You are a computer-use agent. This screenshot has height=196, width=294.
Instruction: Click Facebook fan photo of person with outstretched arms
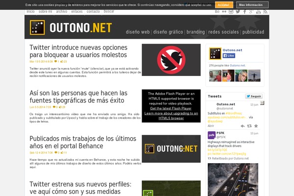[254, 75]
